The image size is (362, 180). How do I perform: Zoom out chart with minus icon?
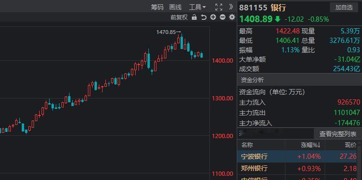(223, 17)
